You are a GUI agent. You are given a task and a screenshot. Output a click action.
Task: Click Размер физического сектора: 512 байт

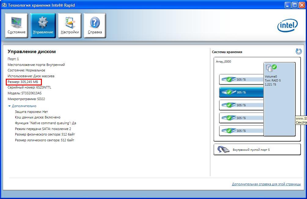(x=45, y=134)
